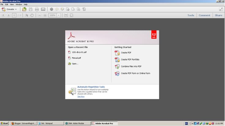Click the system tray expand chevron
225x126 pixels.
(192, 124)
